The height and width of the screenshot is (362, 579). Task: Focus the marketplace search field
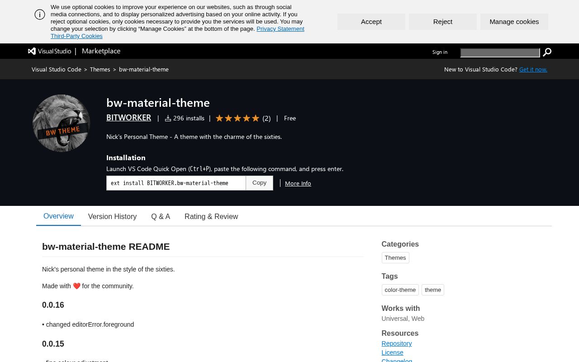500,52
